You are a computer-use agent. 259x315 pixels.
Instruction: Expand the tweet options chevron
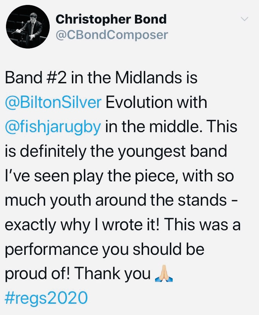[245, 19]
